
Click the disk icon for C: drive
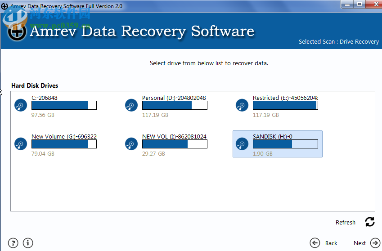(x=21, y=105)
